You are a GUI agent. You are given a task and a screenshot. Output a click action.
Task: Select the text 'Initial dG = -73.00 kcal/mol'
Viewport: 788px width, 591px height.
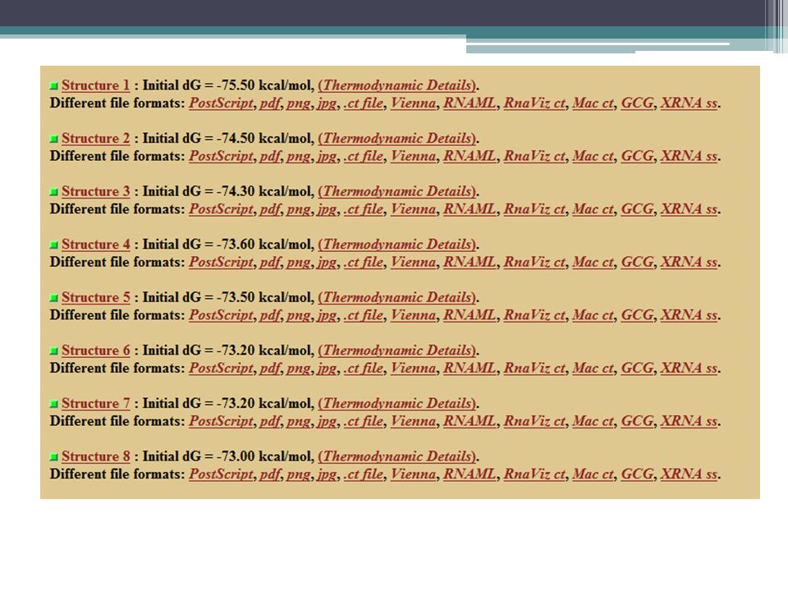tap(227, 456)
